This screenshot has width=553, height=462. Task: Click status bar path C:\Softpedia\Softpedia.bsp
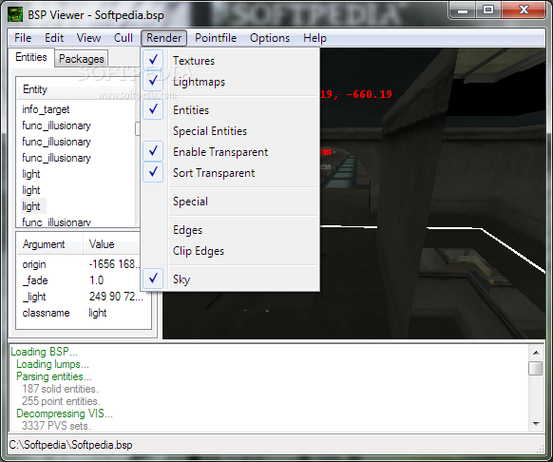click(70, 445)
